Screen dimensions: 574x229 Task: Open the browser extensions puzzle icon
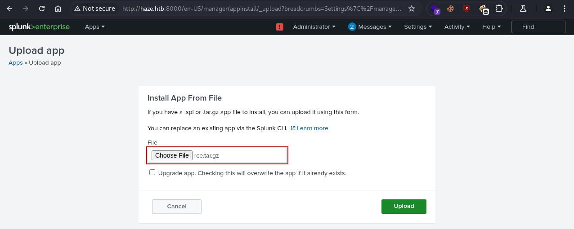[498, 9]
